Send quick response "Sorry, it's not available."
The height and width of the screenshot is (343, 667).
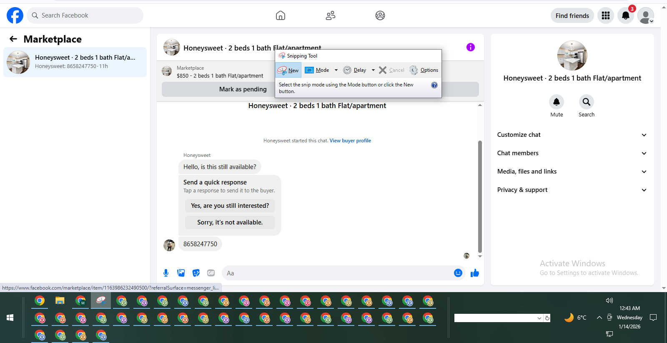(230, 222)
